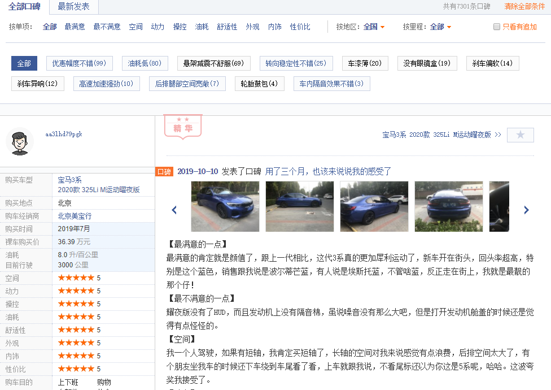Filter reviews by 油耗 category
This screenshot has width=551, height=390.
coord(202,27)
